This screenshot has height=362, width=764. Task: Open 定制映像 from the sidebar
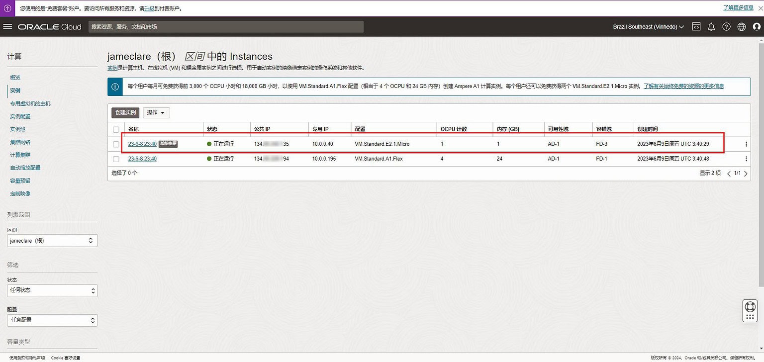(x=20, y=193)
